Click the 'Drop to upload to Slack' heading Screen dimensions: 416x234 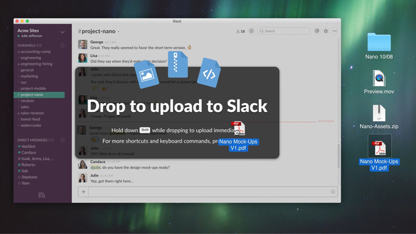[x=177, y=106]
